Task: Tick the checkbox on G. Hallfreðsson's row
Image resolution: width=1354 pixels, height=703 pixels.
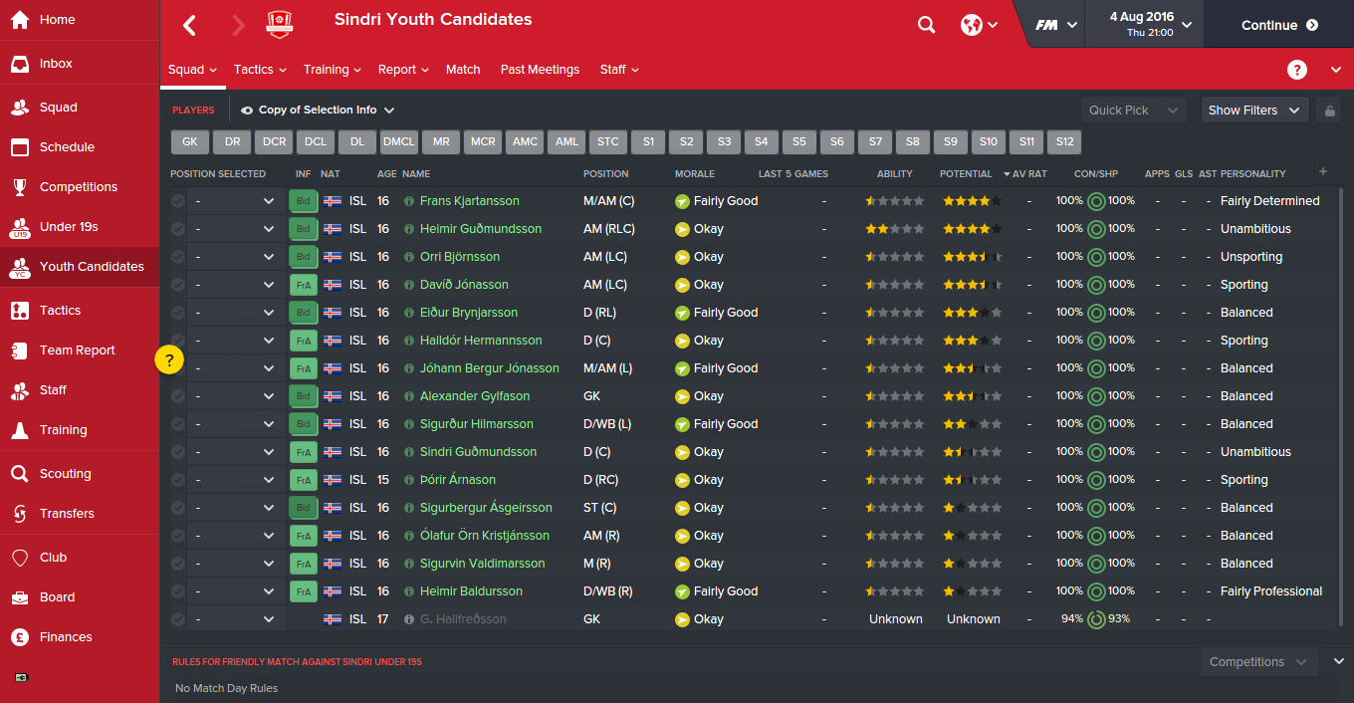Action: (178, 618)
